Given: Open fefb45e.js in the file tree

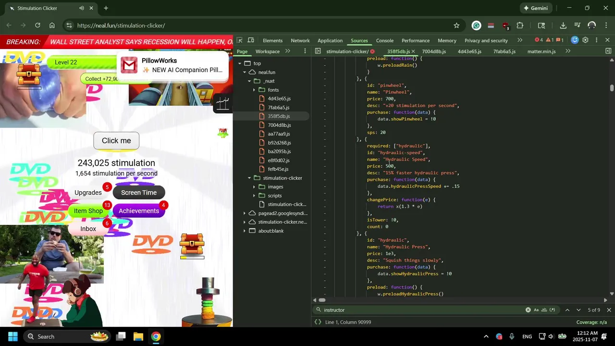Looking at the screenshot, I should point(278,169).
